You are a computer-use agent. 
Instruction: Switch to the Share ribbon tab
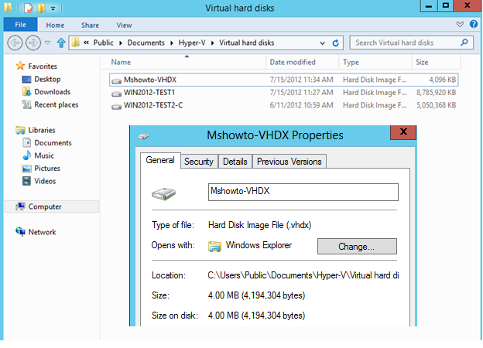[90, 26]
